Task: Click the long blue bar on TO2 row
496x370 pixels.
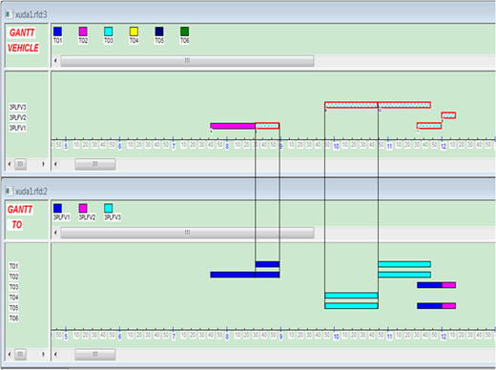Action: [x=245, y=275]
